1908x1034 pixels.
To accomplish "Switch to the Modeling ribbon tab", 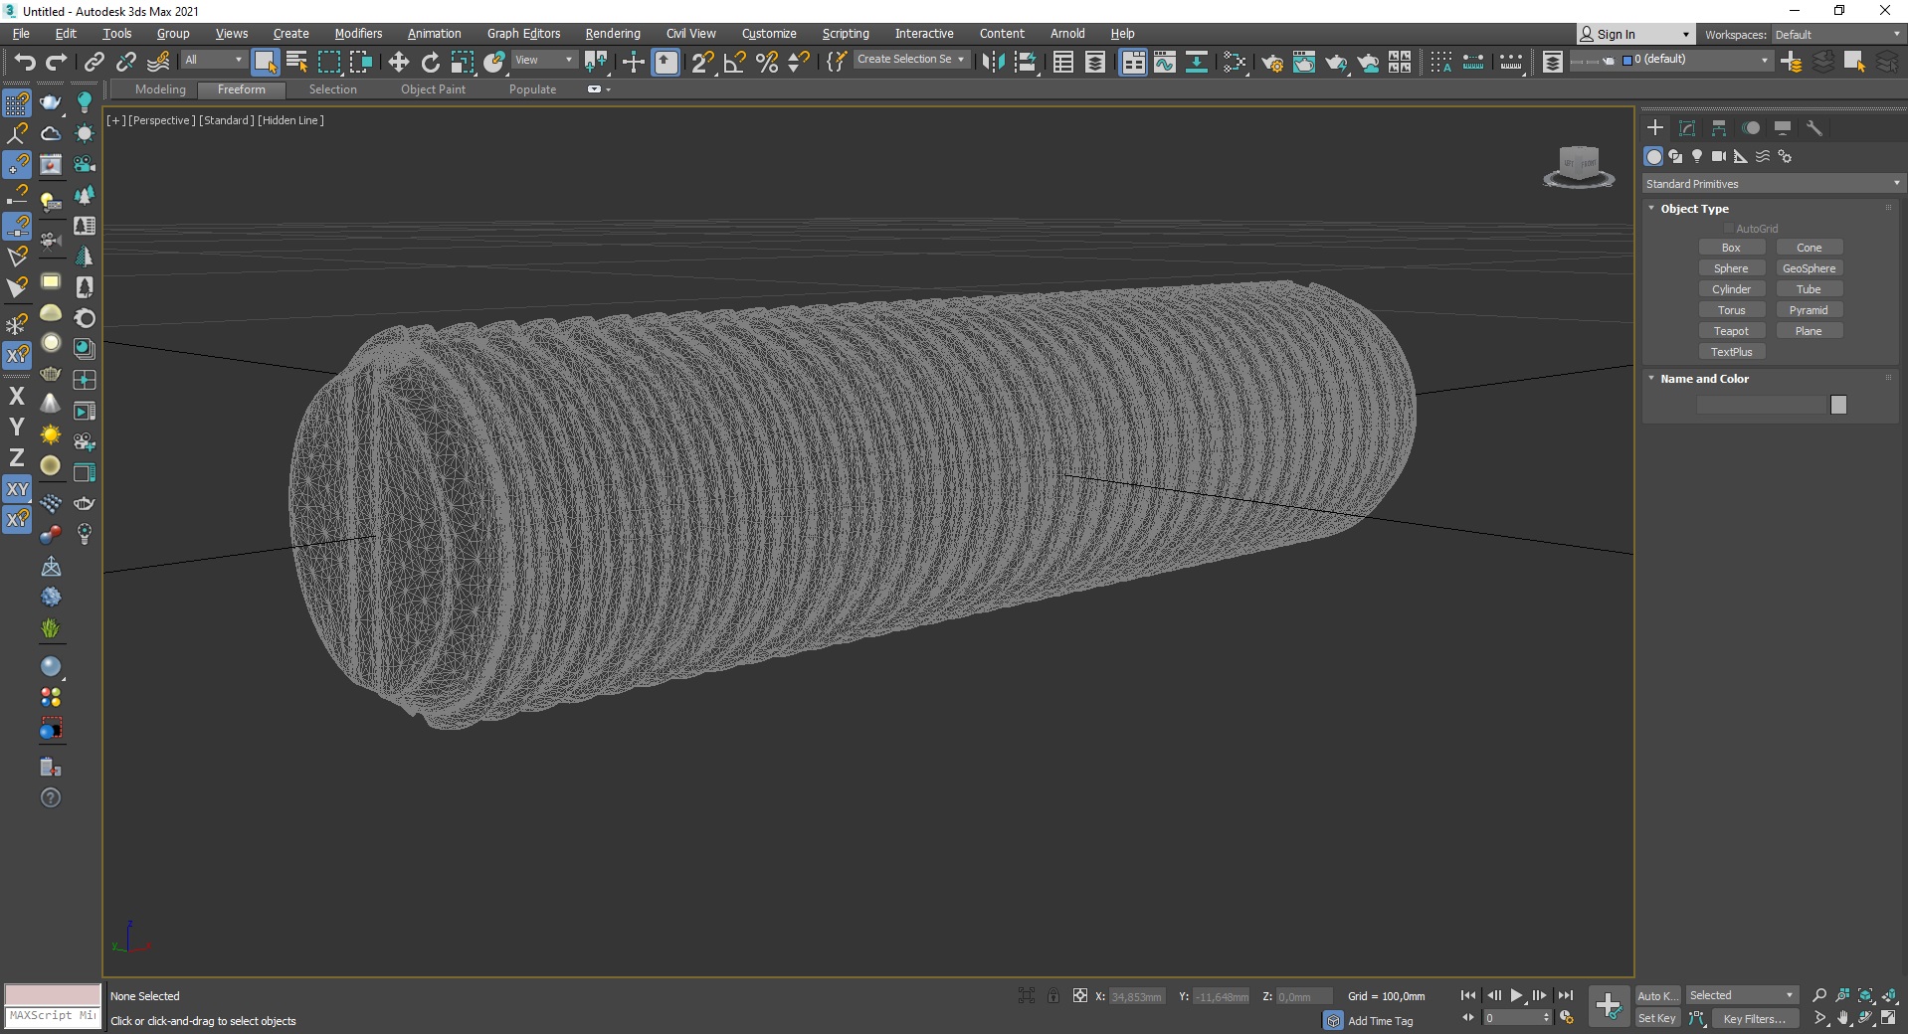I will pyautogui.click(x=160, y=89).
